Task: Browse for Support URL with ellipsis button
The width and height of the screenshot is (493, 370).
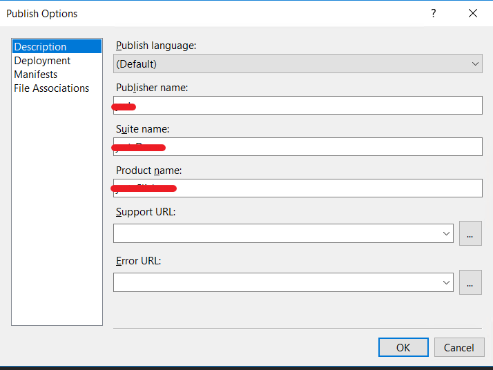Action: click(x=470, y=234)
